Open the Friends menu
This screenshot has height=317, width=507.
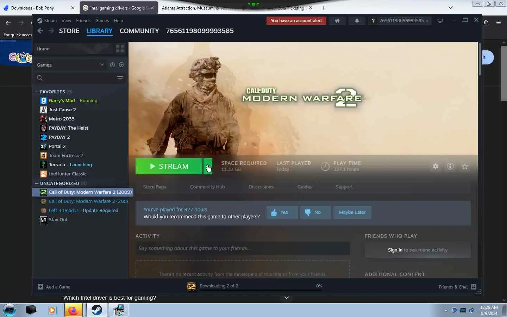83,21
